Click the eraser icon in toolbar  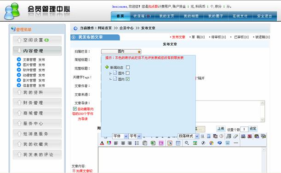[235, 136]
